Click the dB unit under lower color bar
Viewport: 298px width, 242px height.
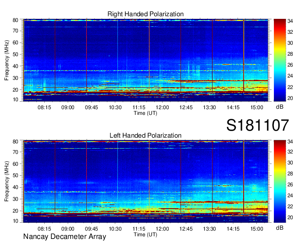[280, 228]
